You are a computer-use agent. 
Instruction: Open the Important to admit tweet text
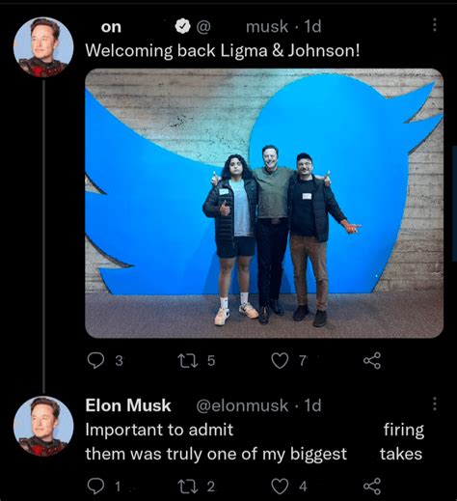(x=255, y=442)
